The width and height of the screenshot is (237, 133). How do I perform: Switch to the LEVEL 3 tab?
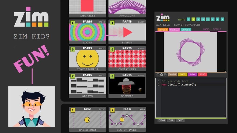tap(186, 30)
